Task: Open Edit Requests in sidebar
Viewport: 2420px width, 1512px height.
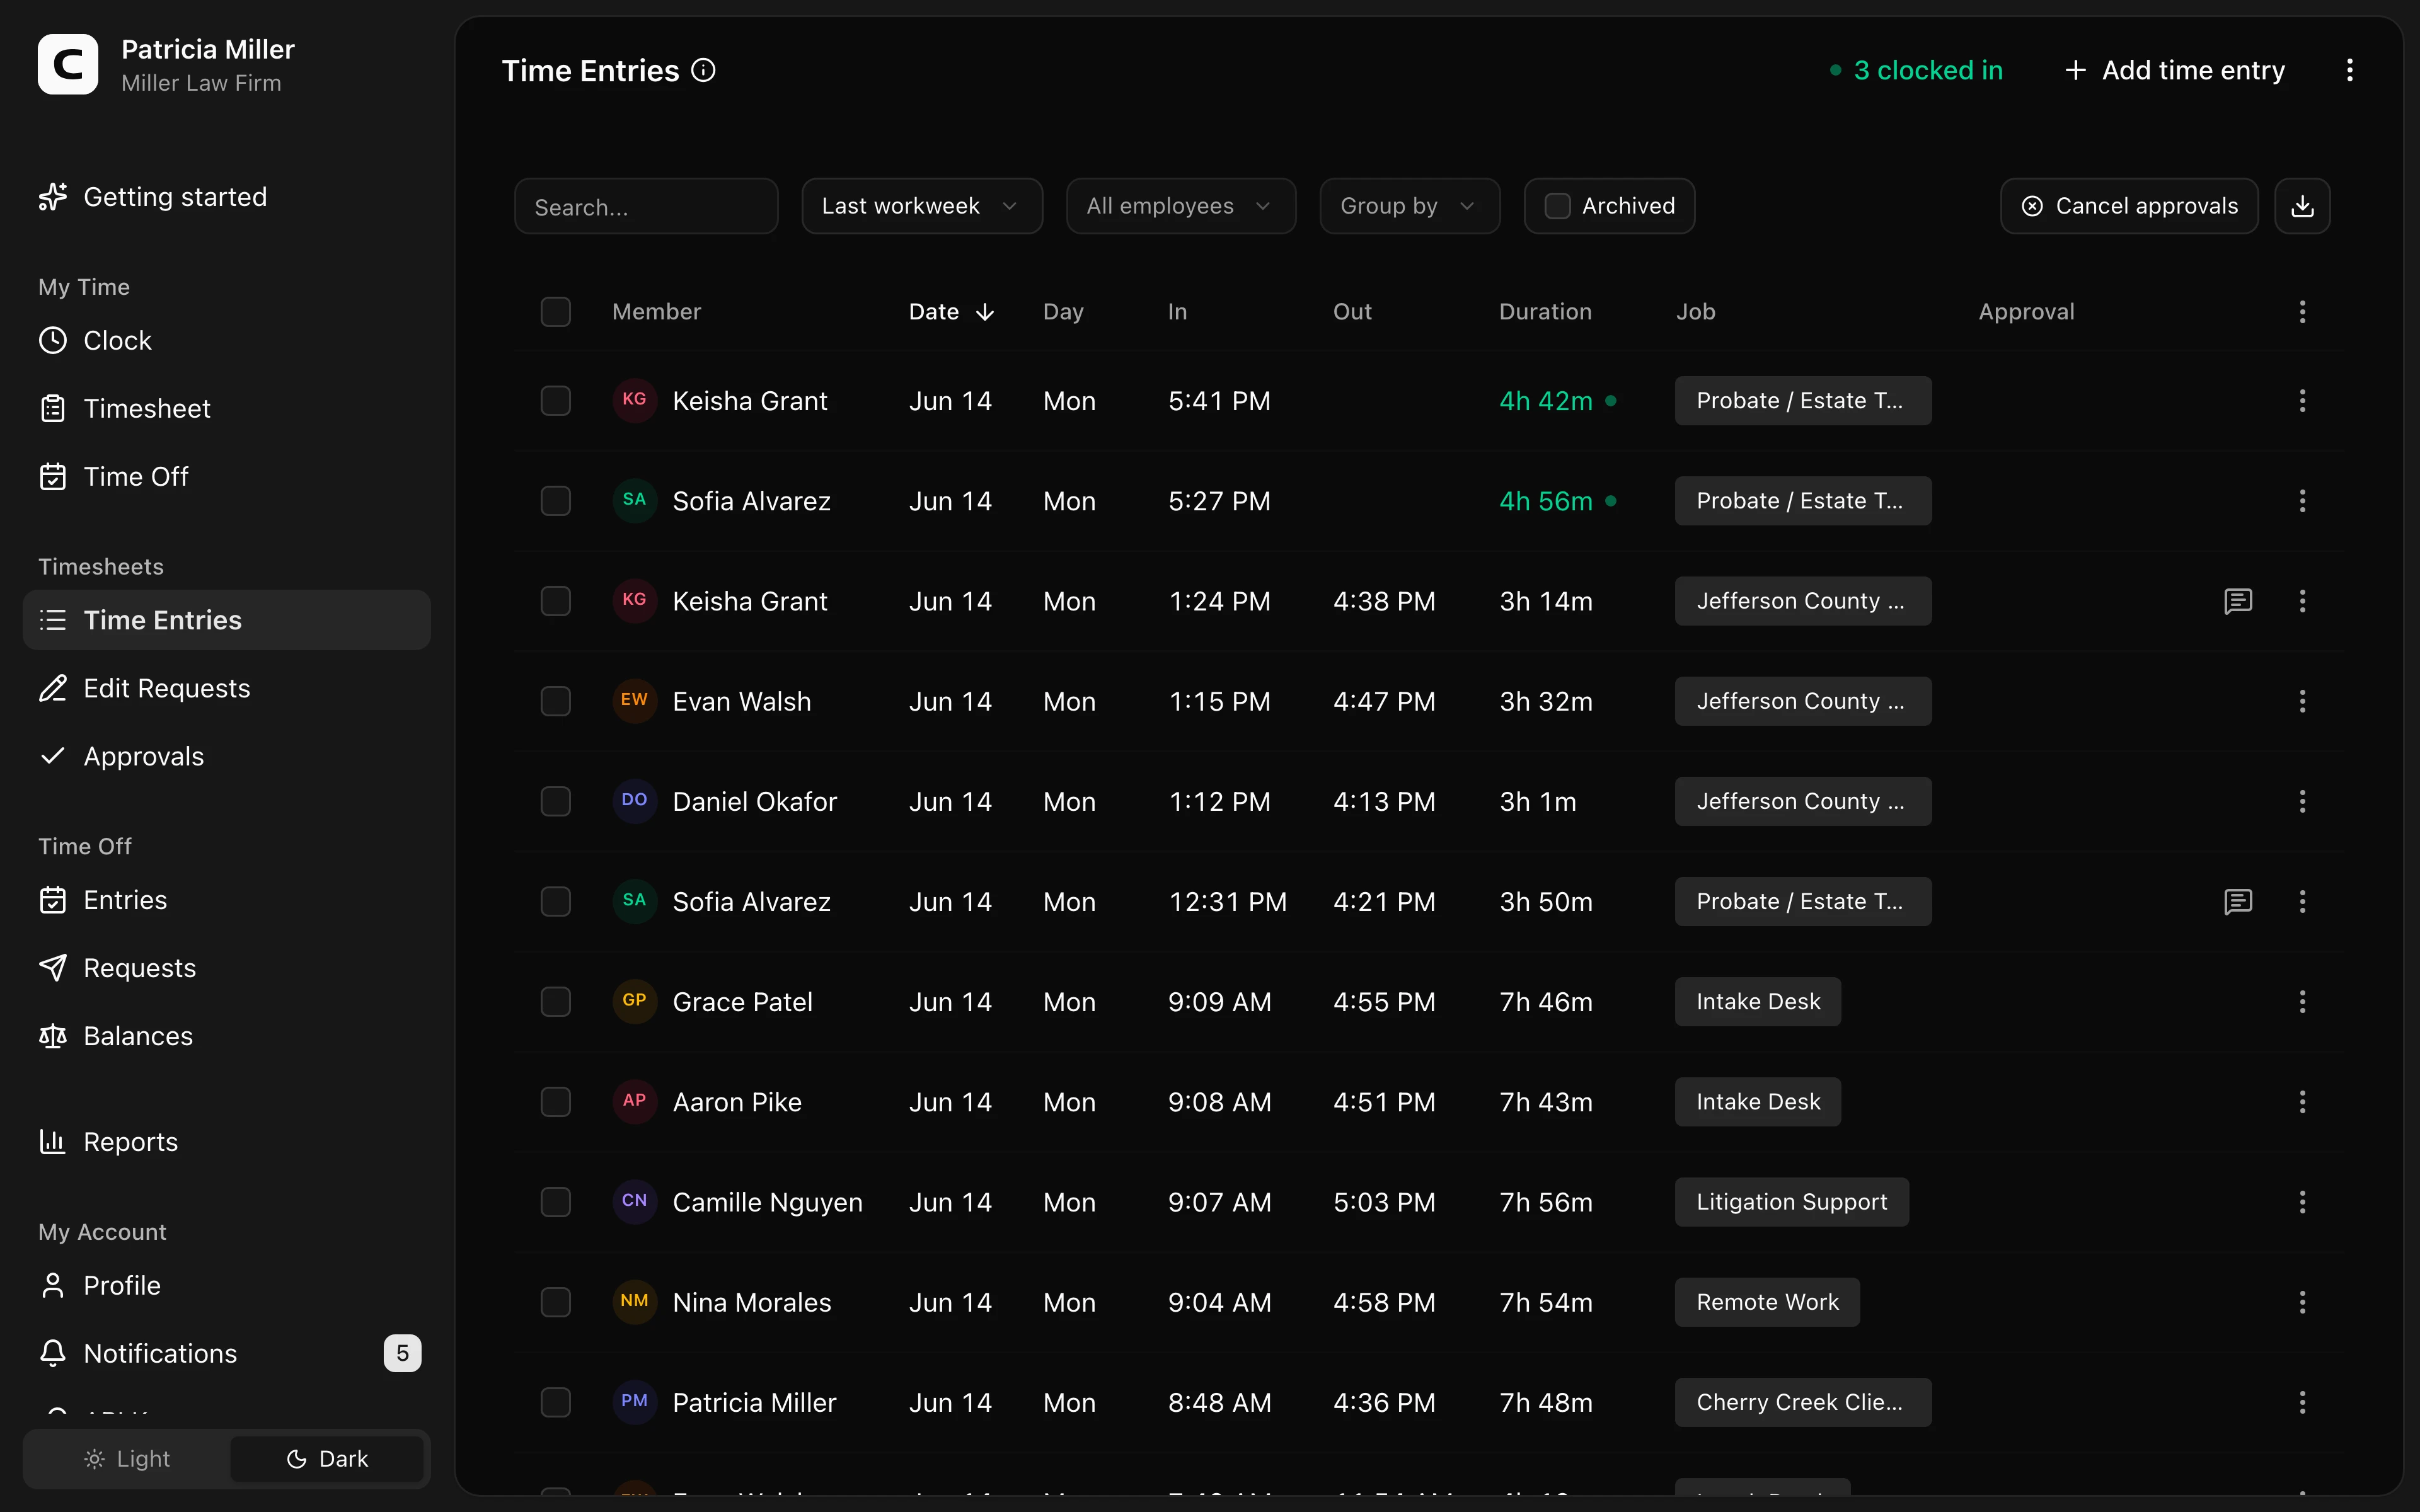Action: [x=226, y=688]
